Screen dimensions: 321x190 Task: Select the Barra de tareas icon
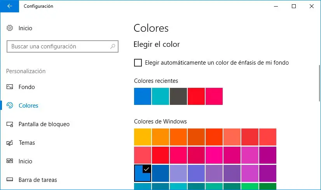click(10, 180)
